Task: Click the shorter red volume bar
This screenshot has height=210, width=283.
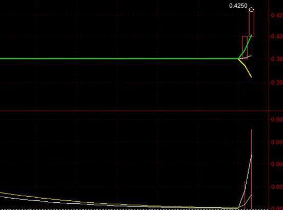Action: [245, 195]
